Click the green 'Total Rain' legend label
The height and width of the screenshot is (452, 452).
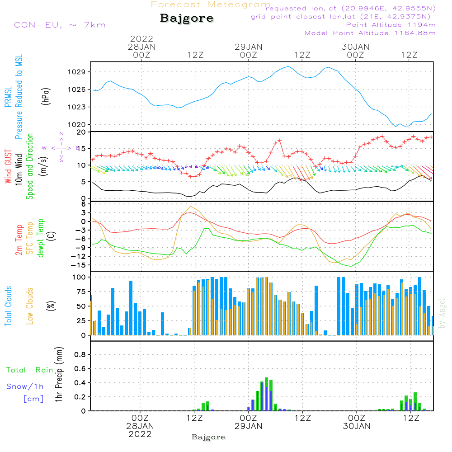coord(30,370)
